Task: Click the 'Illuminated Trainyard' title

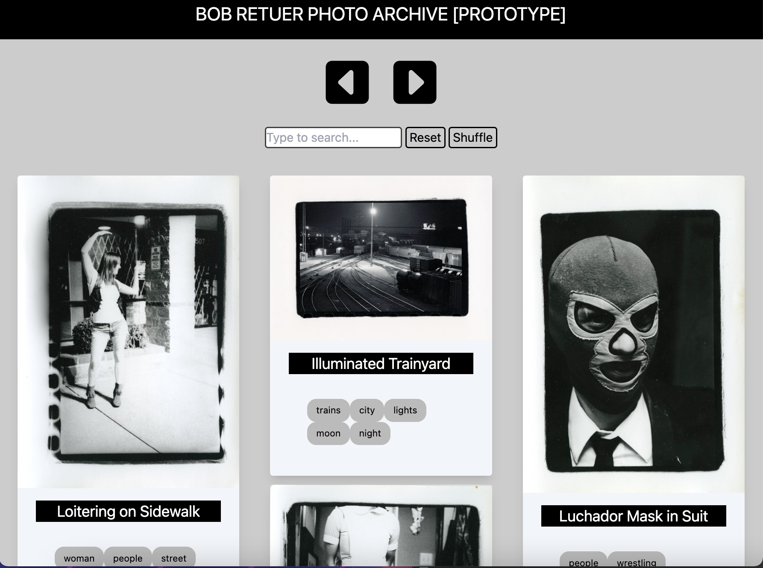Action: pyautogui.click(x=380, y=363)
